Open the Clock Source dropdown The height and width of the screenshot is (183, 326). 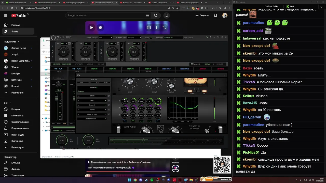click(105, 38)
